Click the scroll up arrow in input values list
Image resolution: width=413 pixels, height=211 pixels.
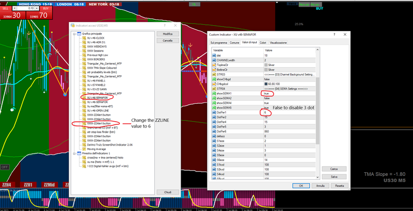coord(317,50)
